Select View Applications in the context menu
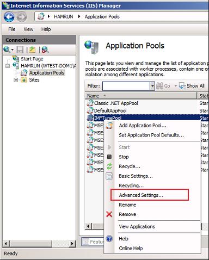 [137, 226]
